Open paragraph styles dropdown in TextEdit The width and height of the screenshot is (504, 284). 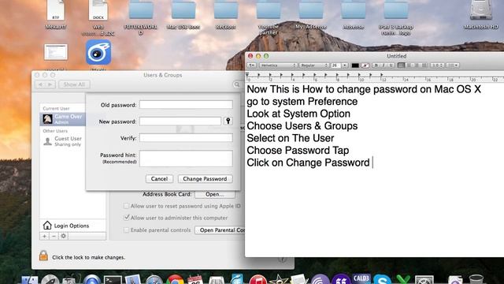252,65
